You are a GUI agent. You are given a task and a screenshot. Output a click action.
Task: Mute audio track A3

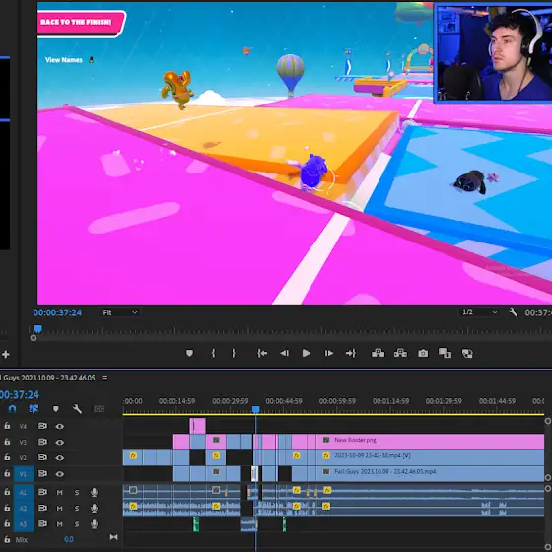(x=60, y=524)
